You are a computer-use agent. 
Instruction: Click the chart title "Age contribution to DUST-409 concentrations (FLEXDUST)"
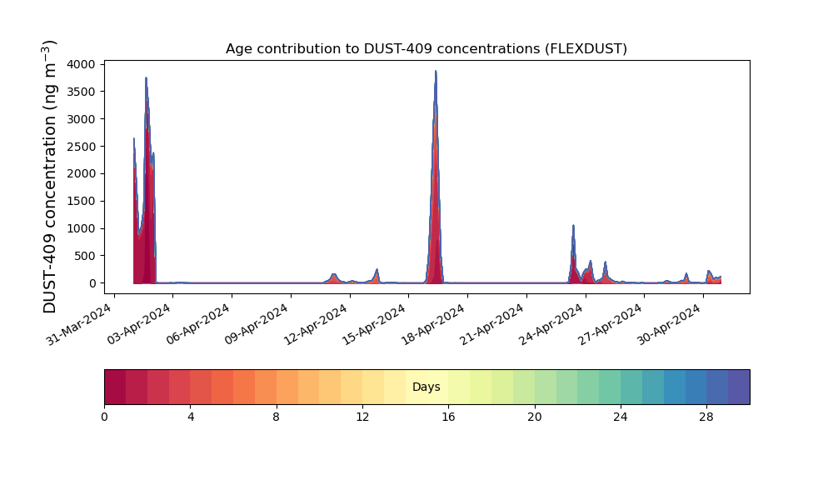[426, 49]
